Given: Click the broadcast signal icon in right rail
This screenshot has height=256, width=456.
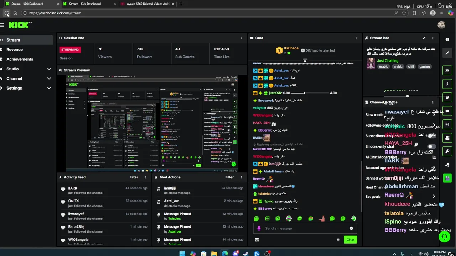Looking at the screenshot, I should click(447, 124).
